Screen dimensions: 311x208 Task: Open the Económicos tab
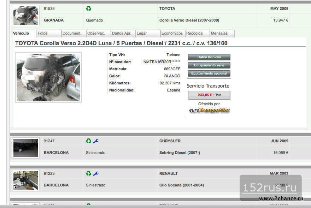point(172,33)
